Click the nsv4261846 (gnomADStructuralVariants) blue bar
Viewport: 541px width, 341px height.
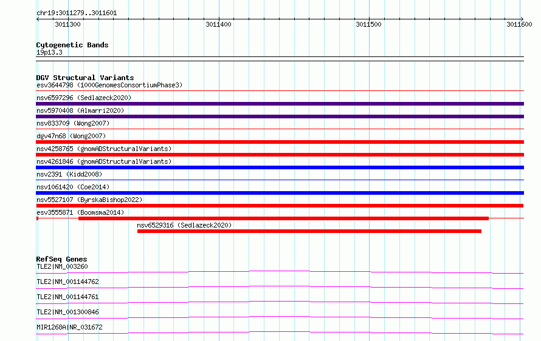click(x=280, y=167)
